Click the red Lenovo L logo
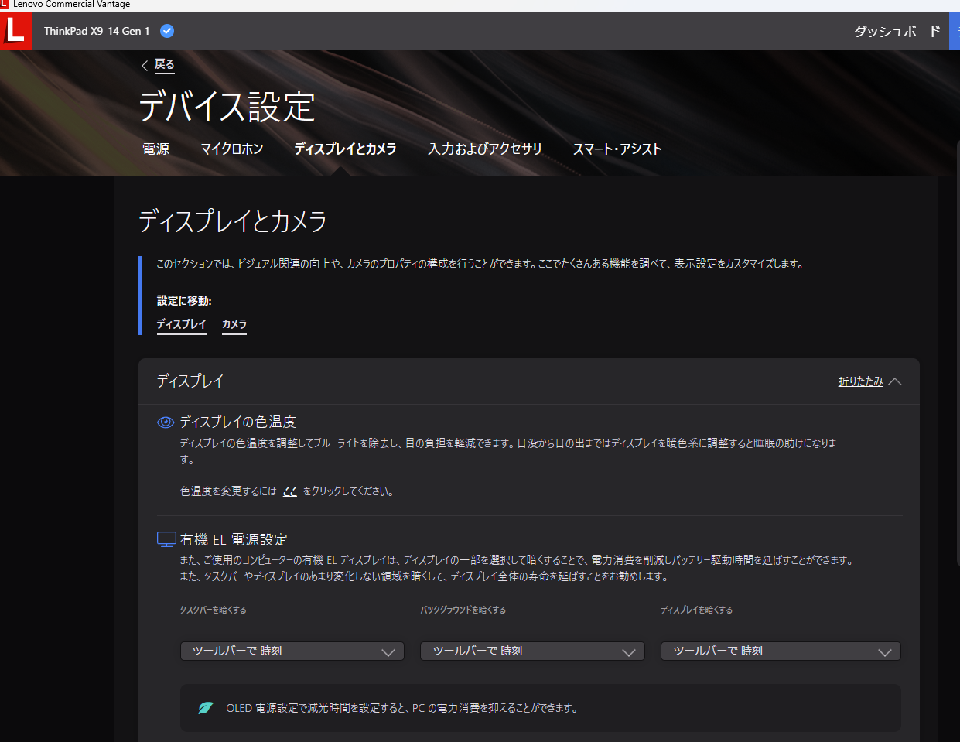 (15, 31)
